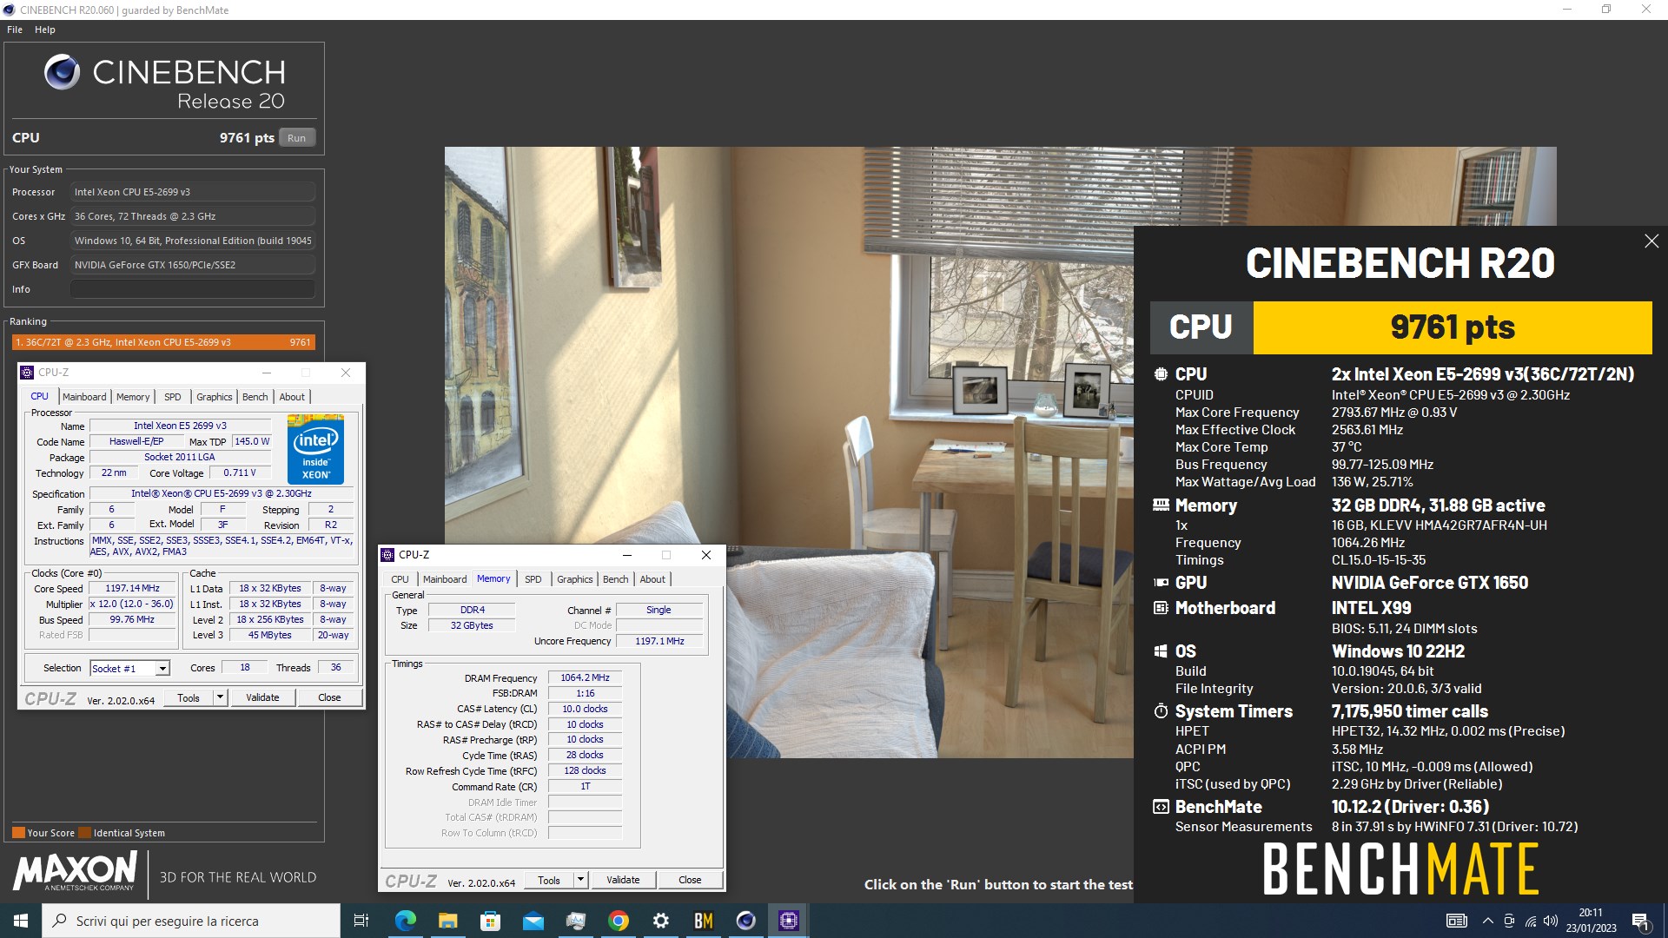The height and width of the screenshot is (938, 1668).
Task: Click the Run button next to CPU score
Action: tap(296, 138)
